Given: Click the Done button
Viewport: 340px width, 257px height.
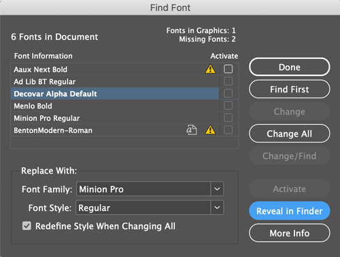Looking at the screenshot, I should pos(290,67).
